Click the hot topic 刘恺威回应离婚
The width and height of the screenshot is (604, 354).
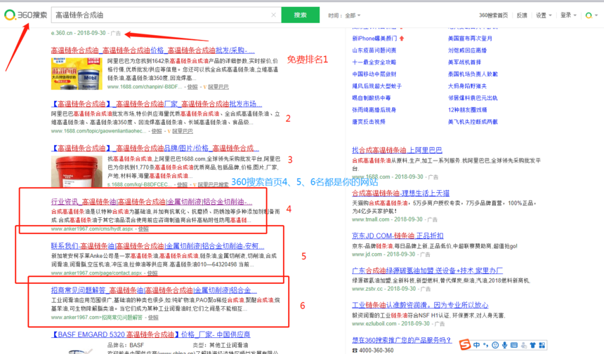point(467,50)
